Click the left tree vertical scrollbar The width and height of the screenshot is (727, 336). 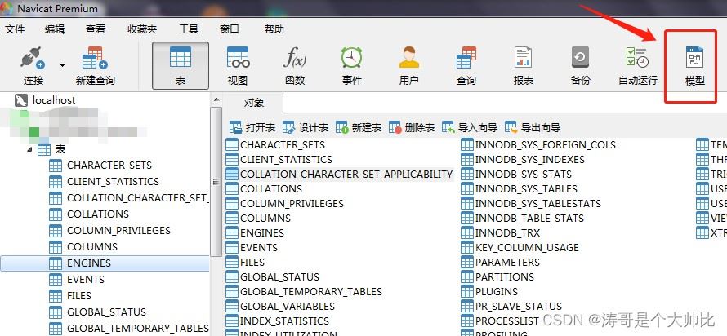[x=216, y=182]
